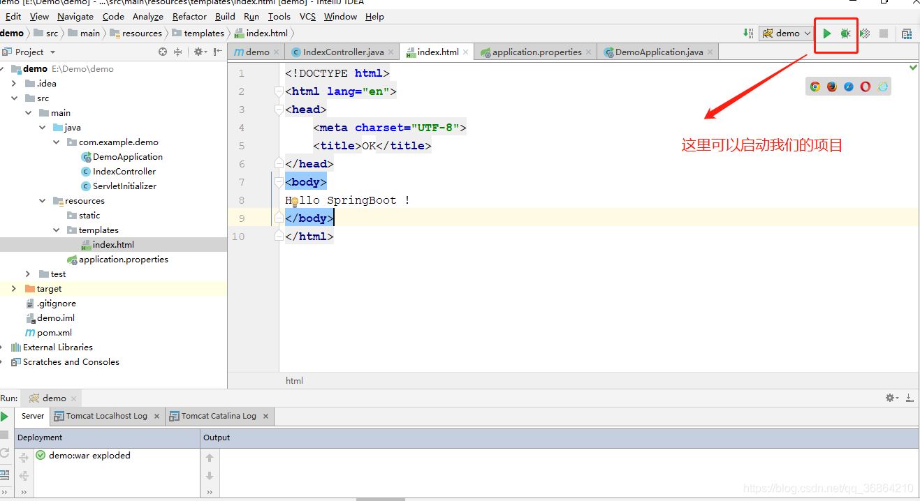This screenshot has height=501, width=920.
Task: Run the demo configuration from the top toolbar
Action: point(827,33)
